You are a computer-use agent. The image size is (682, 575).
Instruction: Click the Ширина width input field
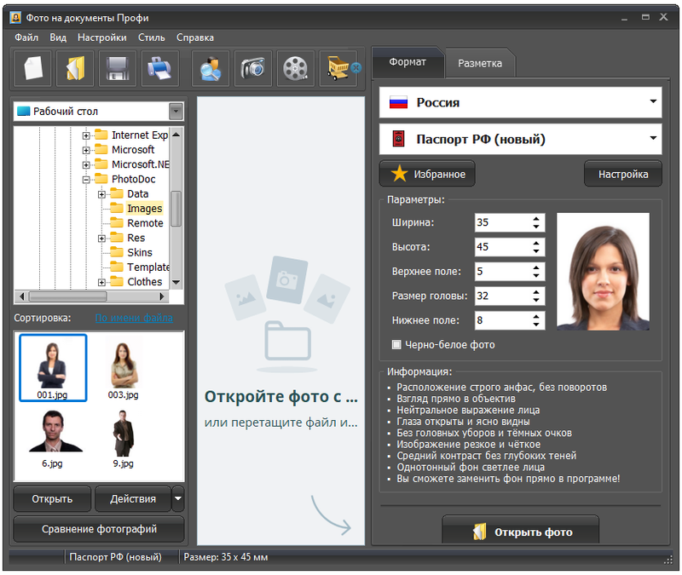coord(502,222)
